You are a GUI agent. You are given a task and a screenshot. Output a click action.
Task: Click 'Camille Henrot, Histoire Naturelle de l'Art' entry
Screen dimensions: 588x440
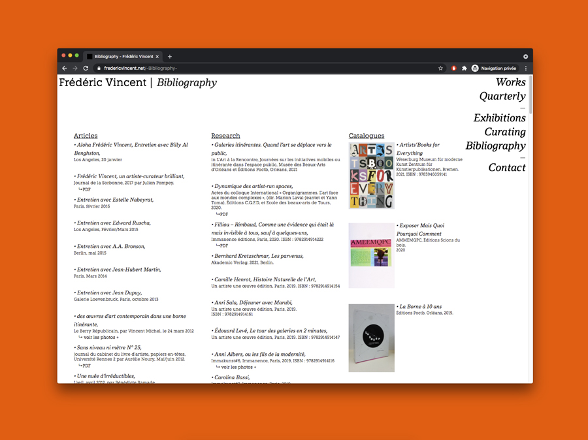coord(264,279)
